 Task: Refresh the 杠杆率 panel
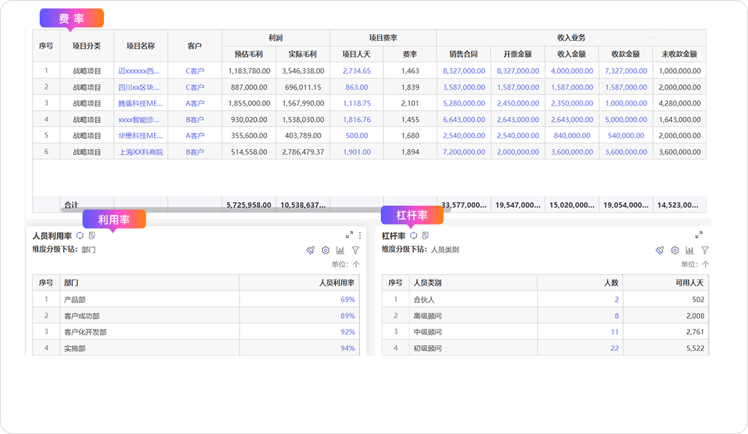413,235
